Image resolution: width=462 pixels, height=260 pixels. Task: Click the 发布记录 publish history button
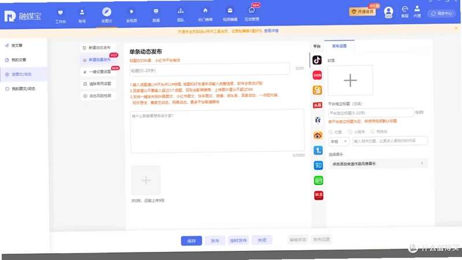[x=321, y=239]
